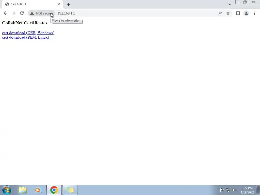
Task: Restore down the Chrome window
Action: coord(245,2)
